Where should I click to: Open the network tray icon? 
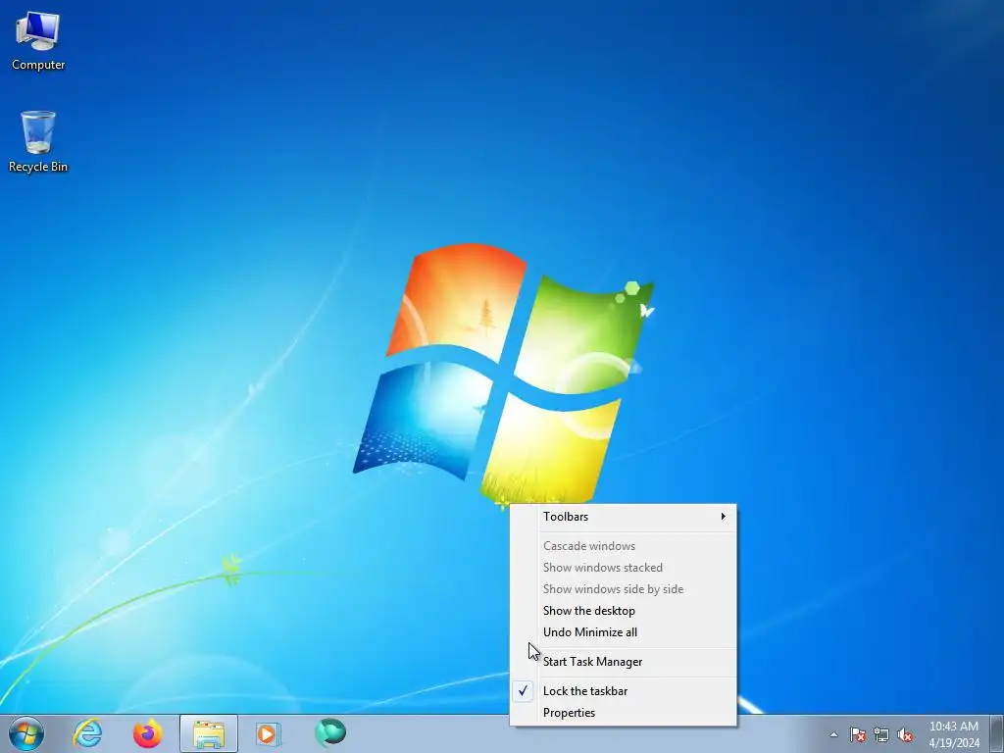pos(881,734)
